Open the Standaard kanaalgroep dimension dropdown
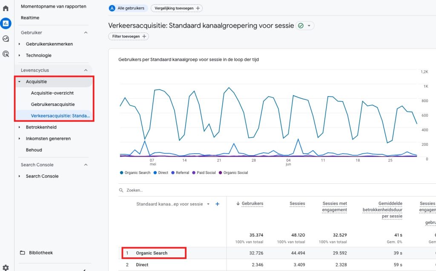The width and height of the screenshot is (436, 271). (173, 204)
